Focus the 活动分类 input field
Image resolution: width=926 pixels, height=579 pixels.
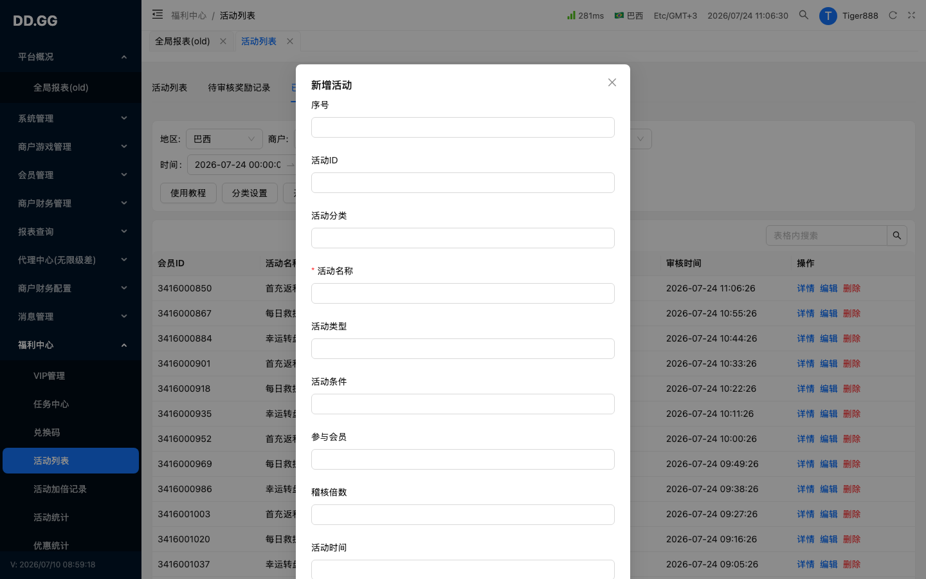pos(463,238)
